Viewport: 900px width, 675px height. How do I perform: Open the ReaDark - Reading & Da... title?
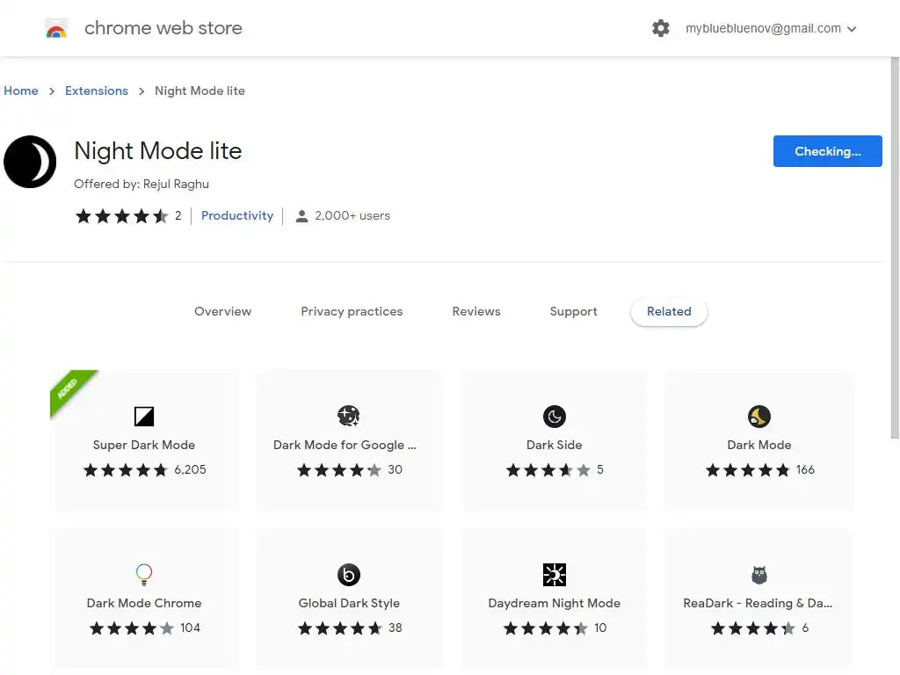758,603
